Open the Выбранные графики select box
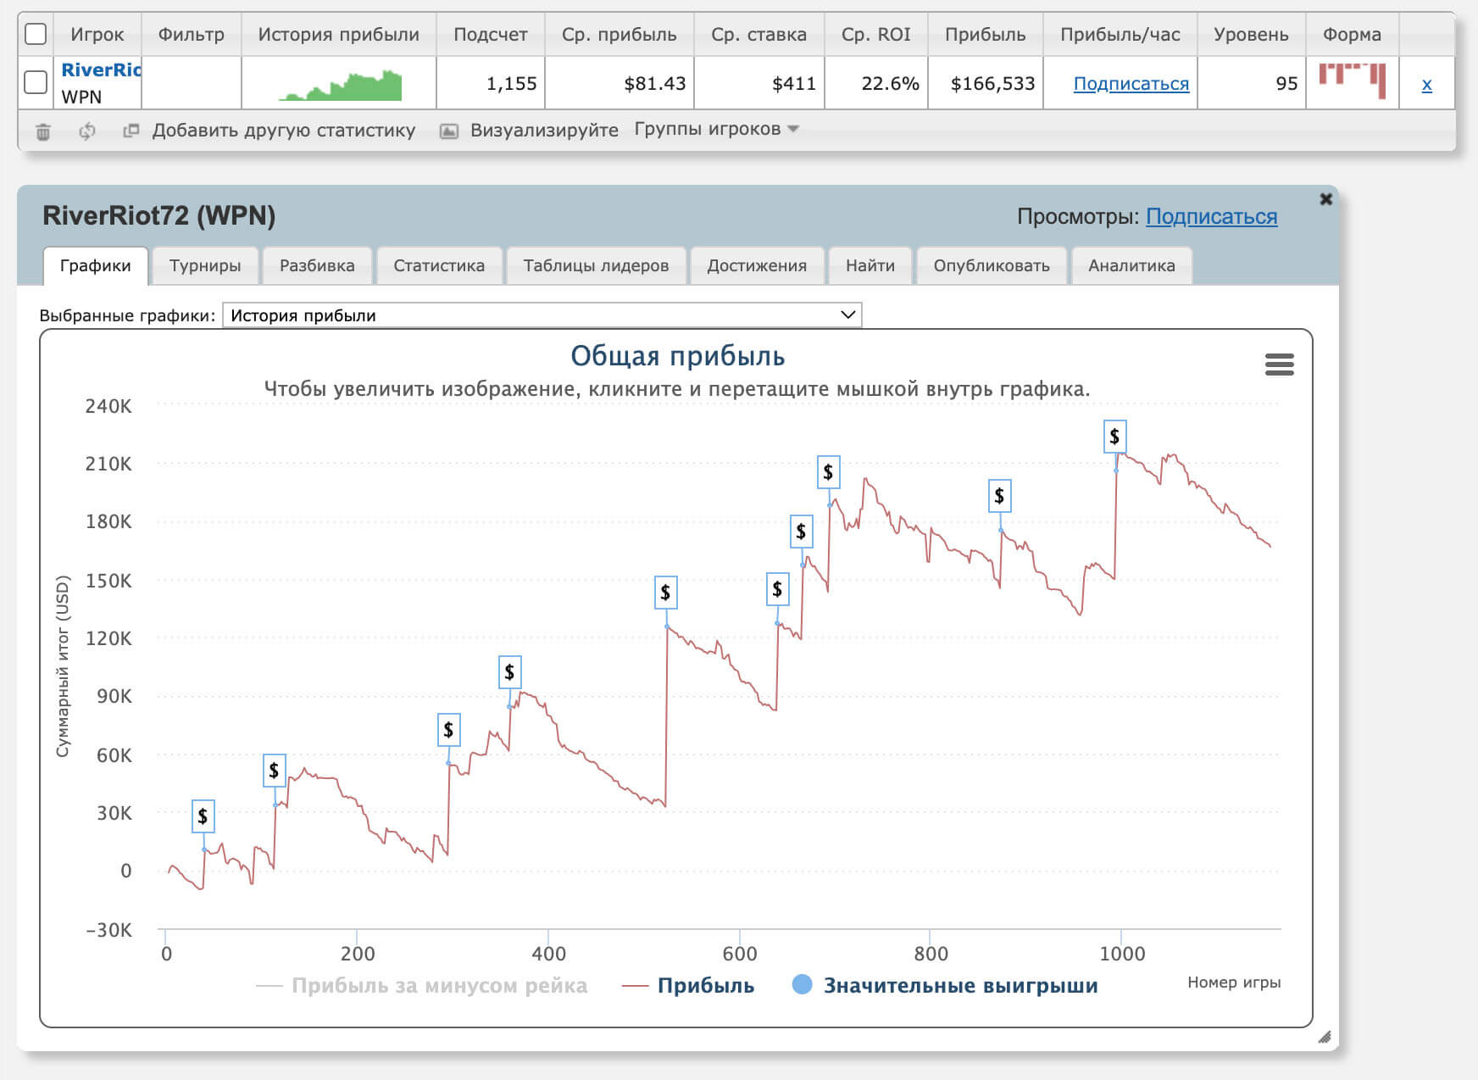Screen dimensions: 1478x1080 [542, 315]
